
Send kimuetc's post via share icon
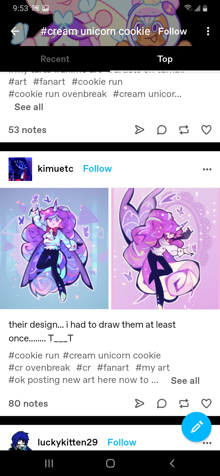coord(139,404)
